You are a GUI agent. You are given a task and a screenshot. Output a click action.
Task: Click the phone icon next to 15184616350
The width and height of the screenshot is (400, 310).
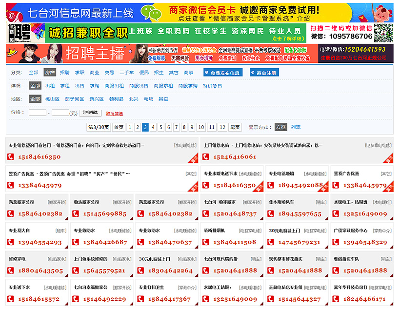click(11, 157)
